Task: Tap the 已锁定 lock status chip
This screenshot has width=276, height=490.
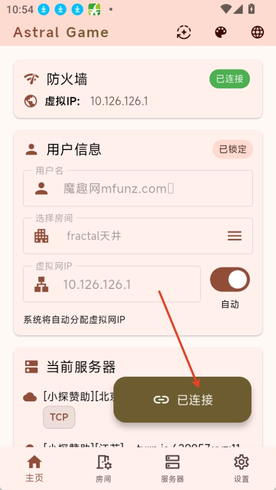Action: [x=233, y=149]
